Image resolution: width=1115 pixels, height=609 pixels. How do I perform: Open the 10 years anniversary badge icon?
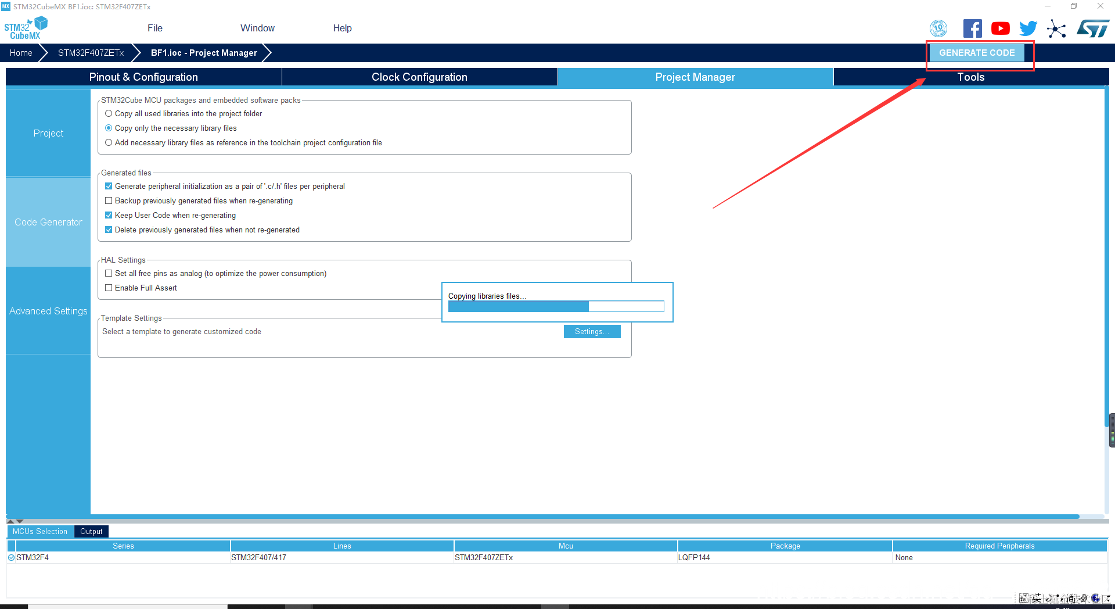click(938, 28)
